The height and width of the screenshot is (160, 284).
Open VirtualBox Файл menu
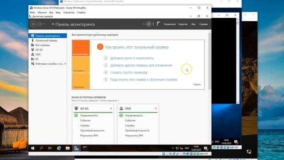point(32,12)
